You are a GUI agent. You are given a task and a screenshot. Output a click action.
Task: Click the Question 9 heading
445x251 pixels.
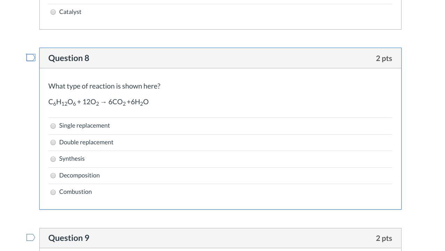[x=69, y=238]
